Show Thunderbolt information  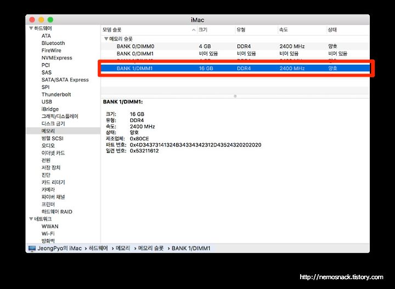[x=56, y=94]
